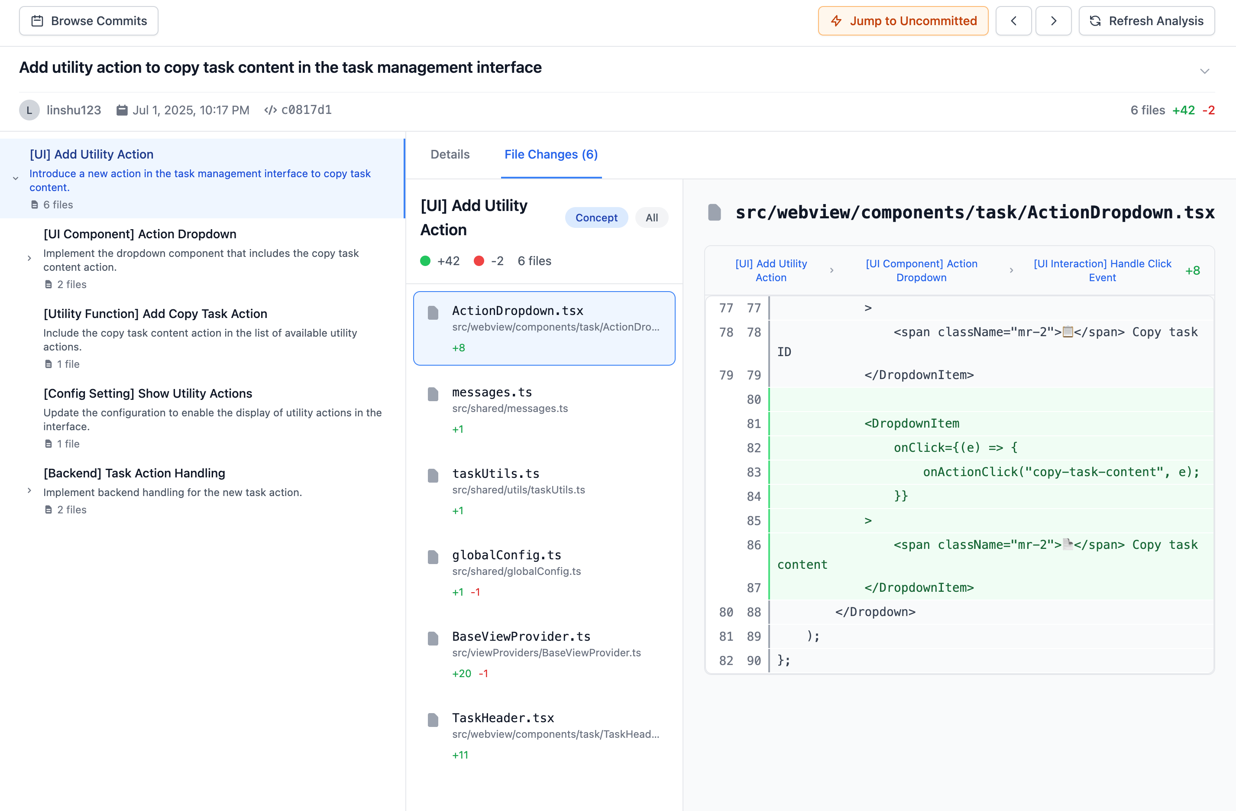Collapse the [UI] Add Utility Action group
Viewport: 1236px width, 811px height.
pos(16,179)
